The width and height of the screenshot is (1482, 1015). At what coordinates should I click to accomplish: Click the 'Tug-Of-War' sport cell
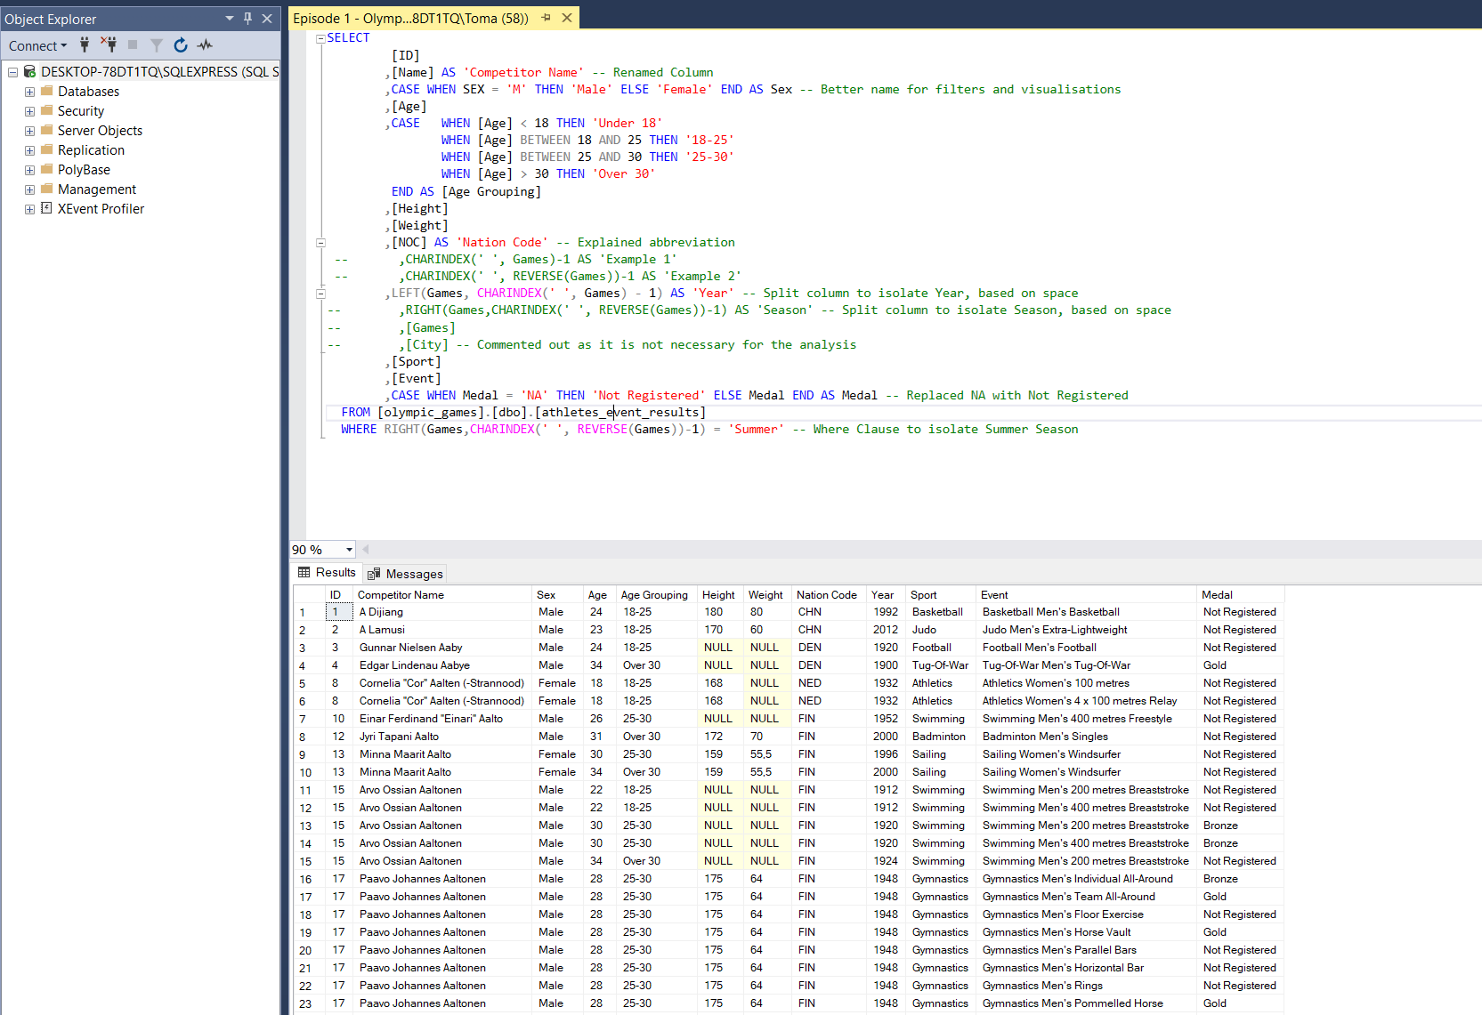[x=941, y=665]
